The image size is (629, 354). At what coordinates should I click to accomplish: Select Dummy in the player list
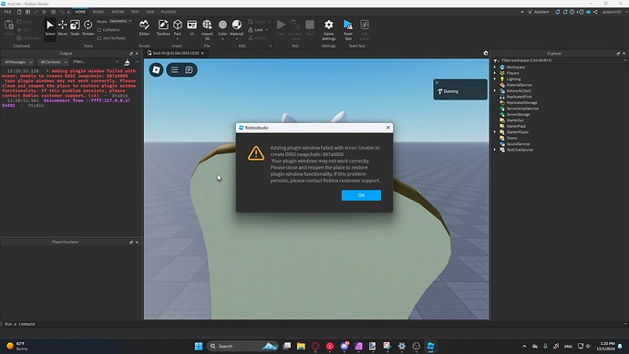point(451,91)
